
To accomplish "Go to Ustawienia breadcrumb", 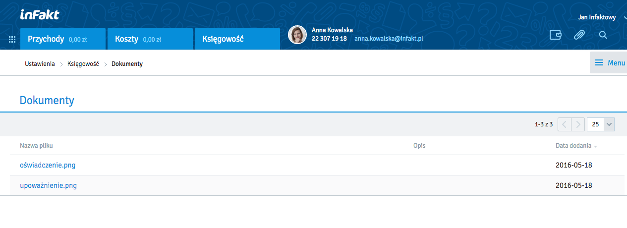I will pyautogui.click(x=40, y=64).
